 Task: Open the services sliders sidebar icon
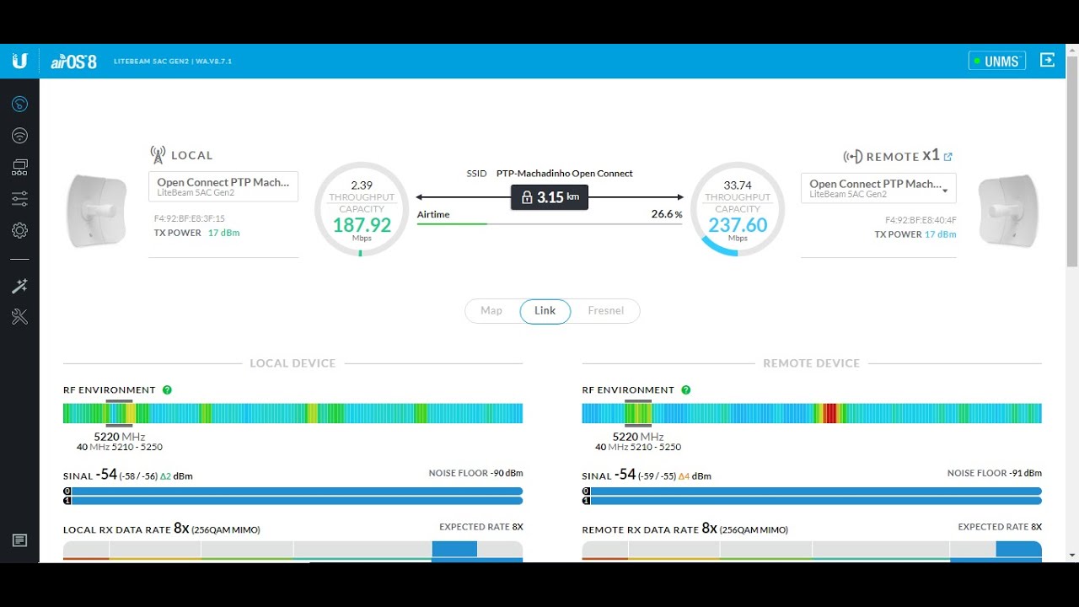[x=19, y=199]
